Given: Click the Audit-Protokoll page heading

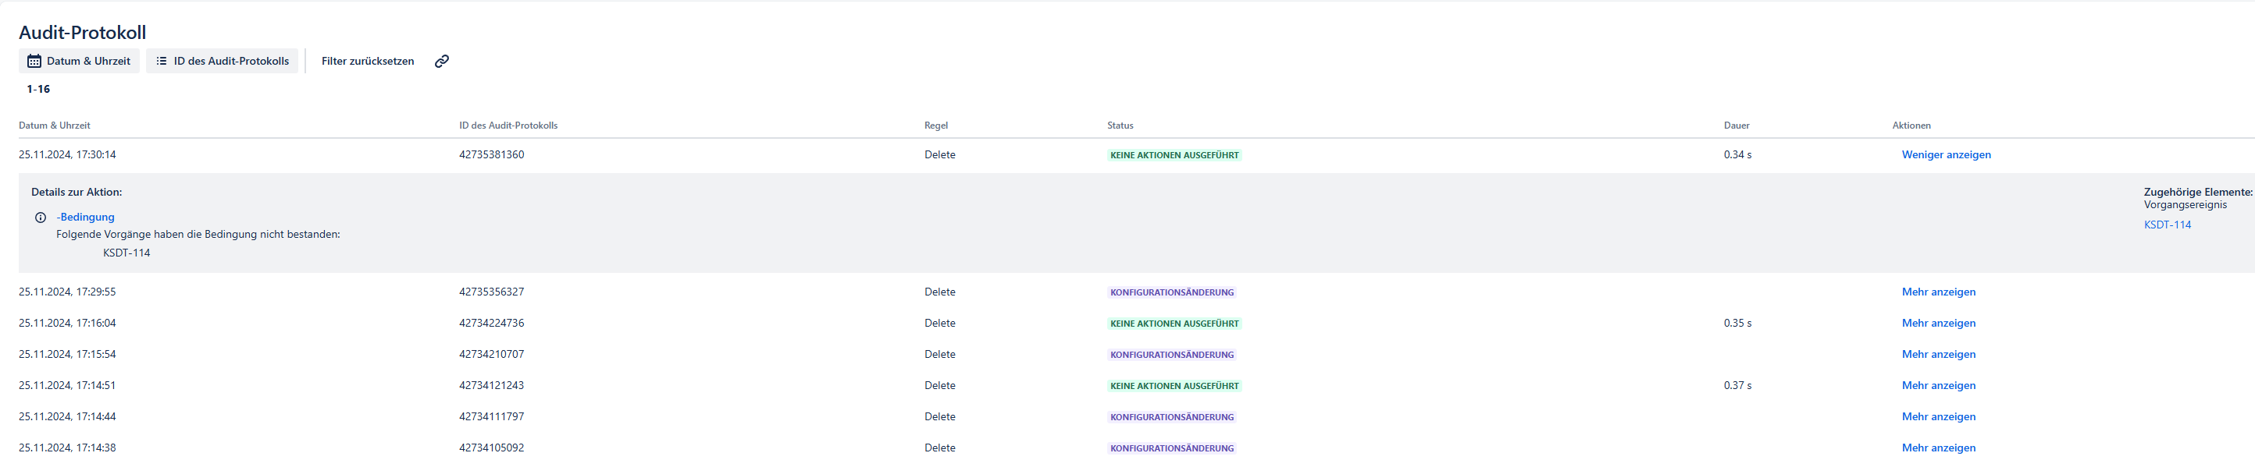Looking at the screenshot, I should pos(82,33).
